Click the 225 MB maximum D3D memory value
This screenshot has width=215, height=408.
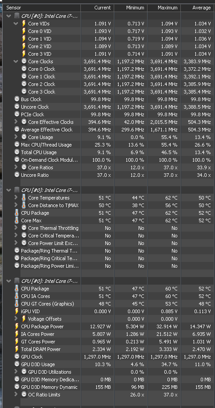[170, 387]
